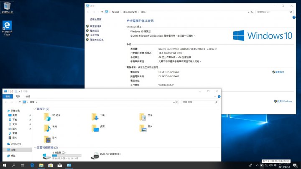The image size is (301, 169).
Task: Collapse the 資料夾 (7) group
Action: point(35,109)
